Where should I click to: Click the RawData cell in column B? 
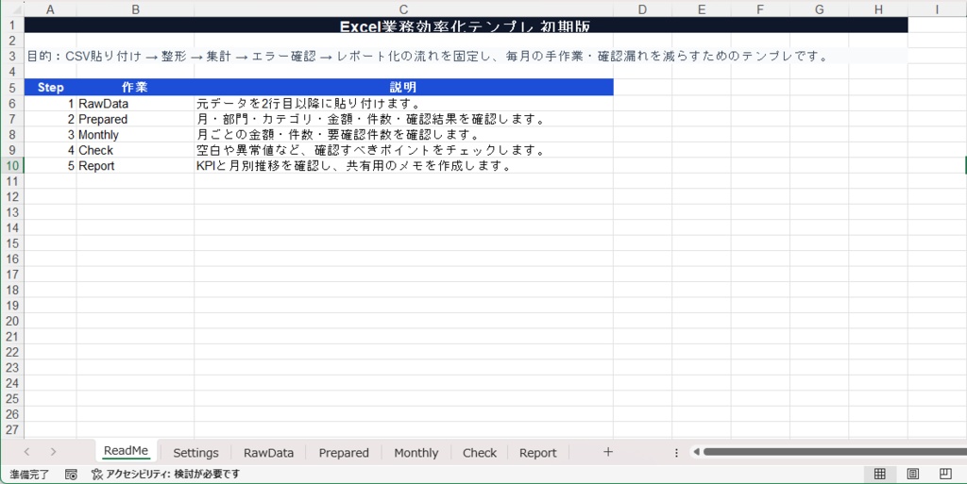(135, 104)
